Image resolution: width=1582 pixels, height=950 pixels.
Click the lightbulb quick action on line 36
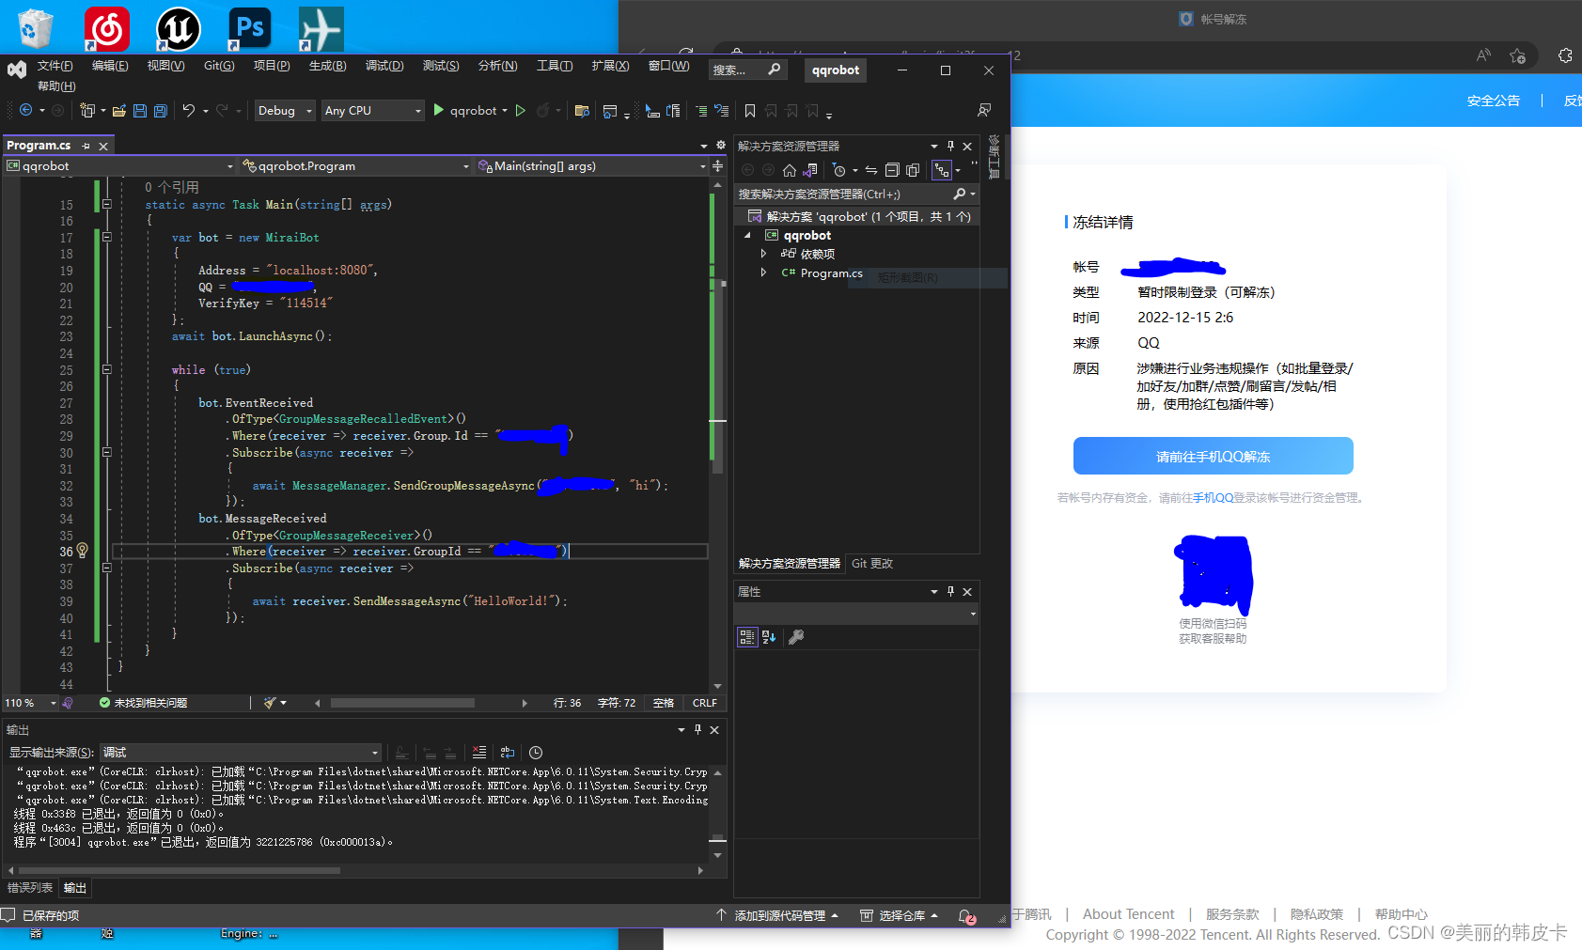click(82, 551)
